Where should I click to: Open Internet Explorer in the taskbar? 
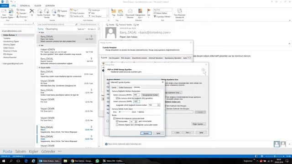(33, 161)
